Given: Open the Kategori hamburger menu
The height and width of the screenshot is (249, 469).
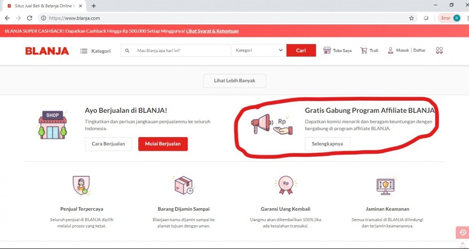Looking at the screenshot, I should click(x=95, y=51).
